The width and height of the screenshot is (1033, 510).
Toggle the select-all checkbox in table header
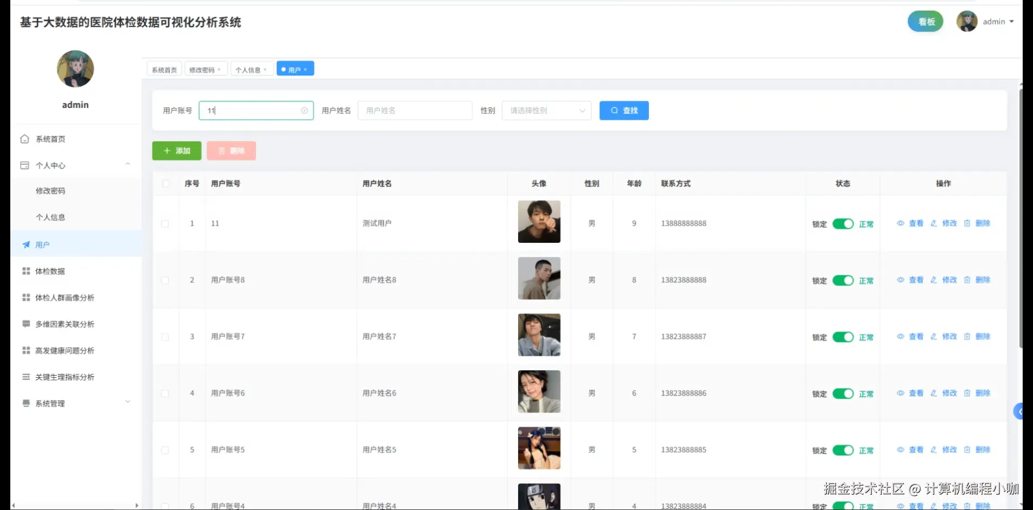166,184
